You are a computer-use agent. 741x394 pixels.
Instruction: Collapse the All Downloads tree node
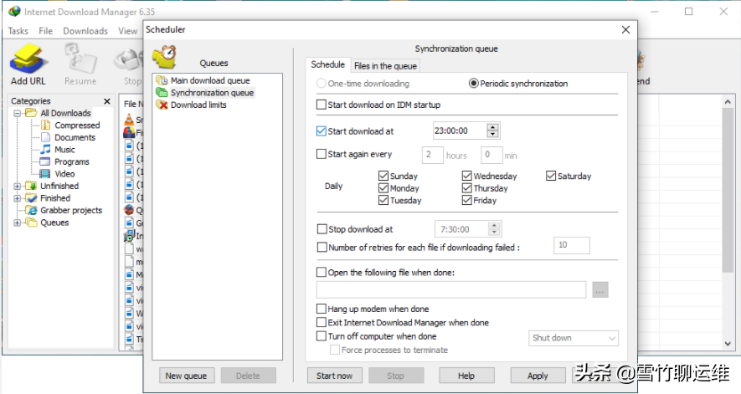point(18,114)
